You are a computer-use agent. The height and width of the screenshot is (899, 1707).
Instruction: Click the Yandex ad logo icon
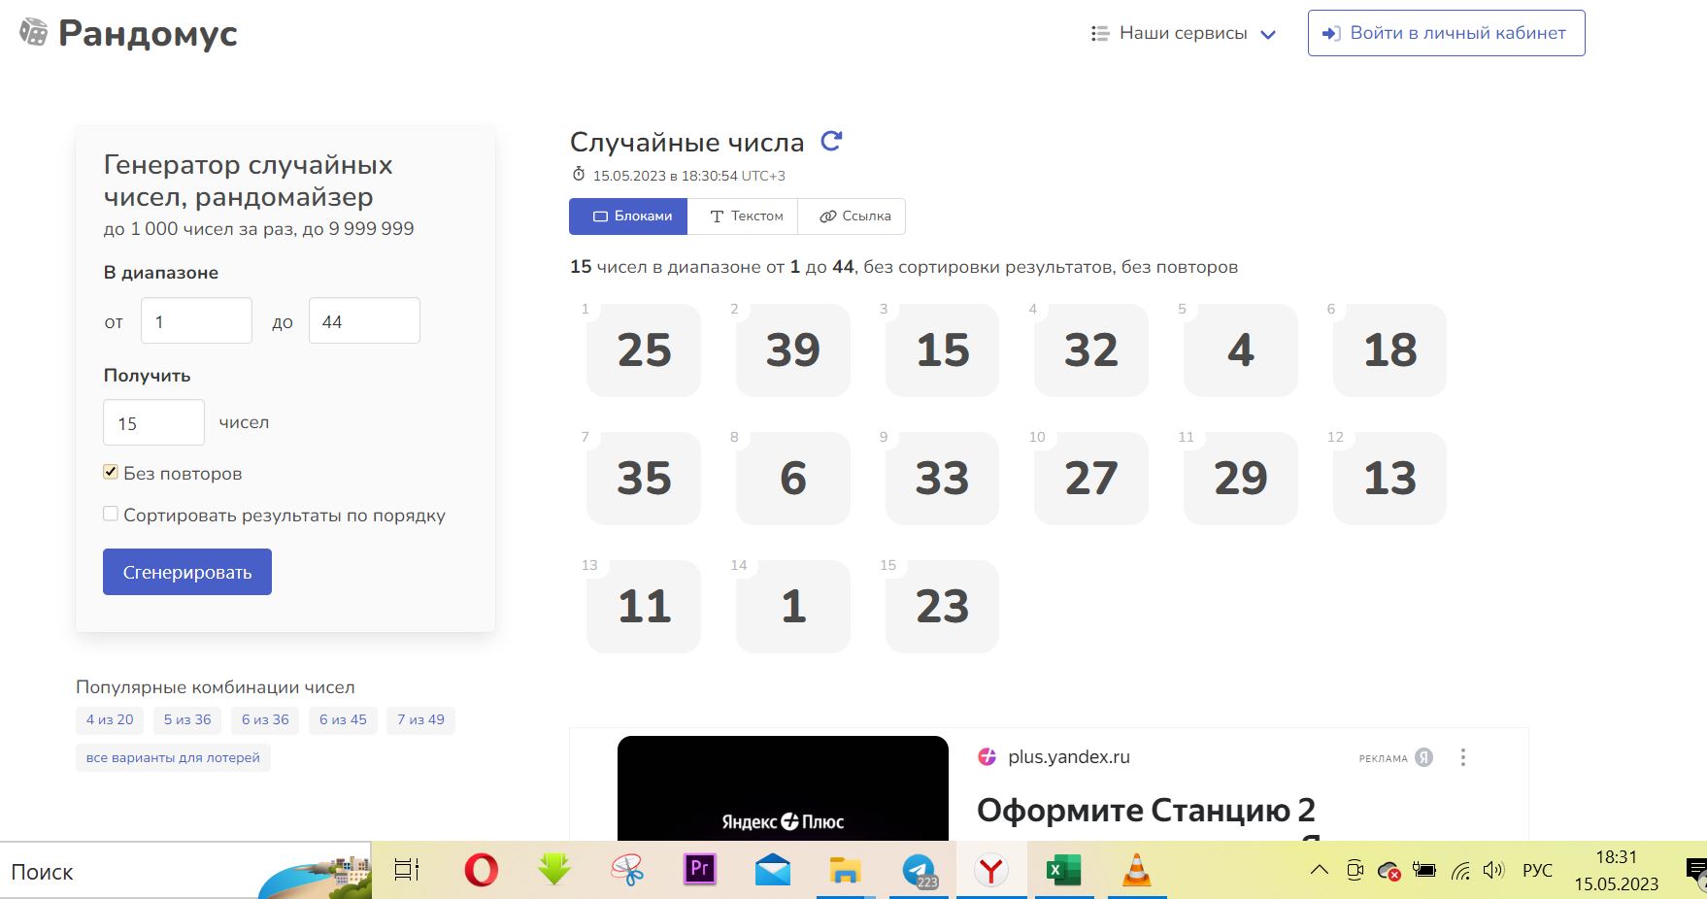(x=1423, y=757)
